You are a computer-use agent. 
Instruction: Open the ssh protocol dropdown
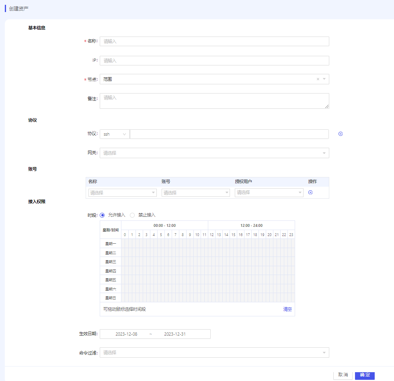[115, 134]
